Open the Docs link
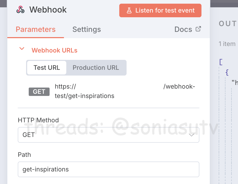Image resolution: width=238 pixels, height=184 pixels. click(x=183, y=29)
